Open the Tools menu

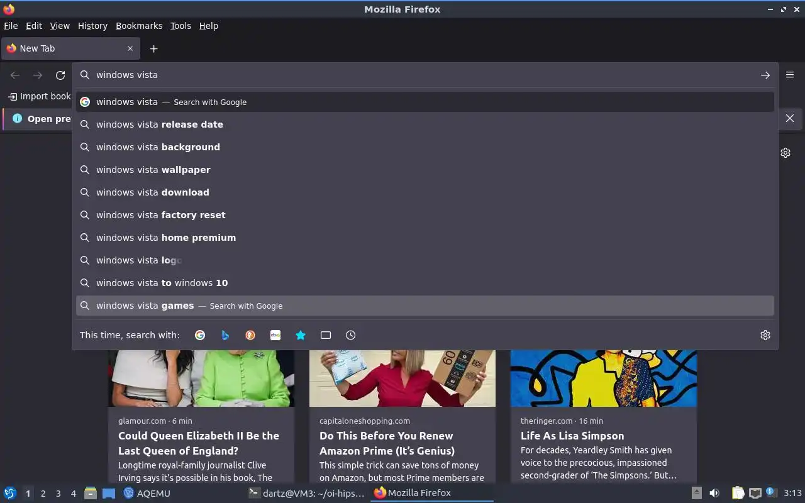tap(180, 26)
